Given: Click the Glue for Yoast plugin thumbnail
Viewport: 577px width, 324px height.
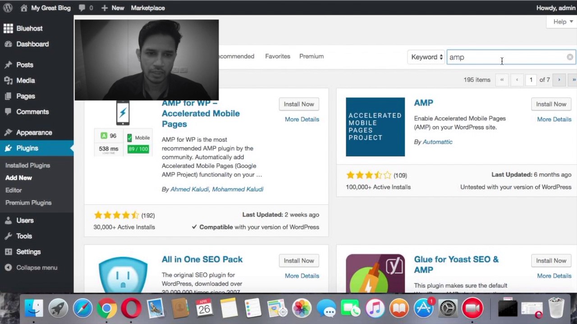Looking at the screenshot, I should 375,274.
